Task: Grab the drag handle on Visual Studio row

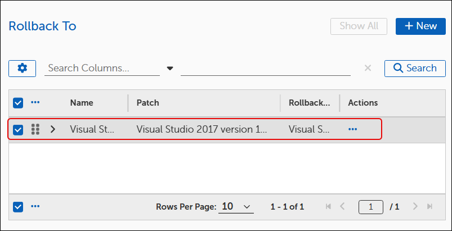Action: tap(35, 129)
